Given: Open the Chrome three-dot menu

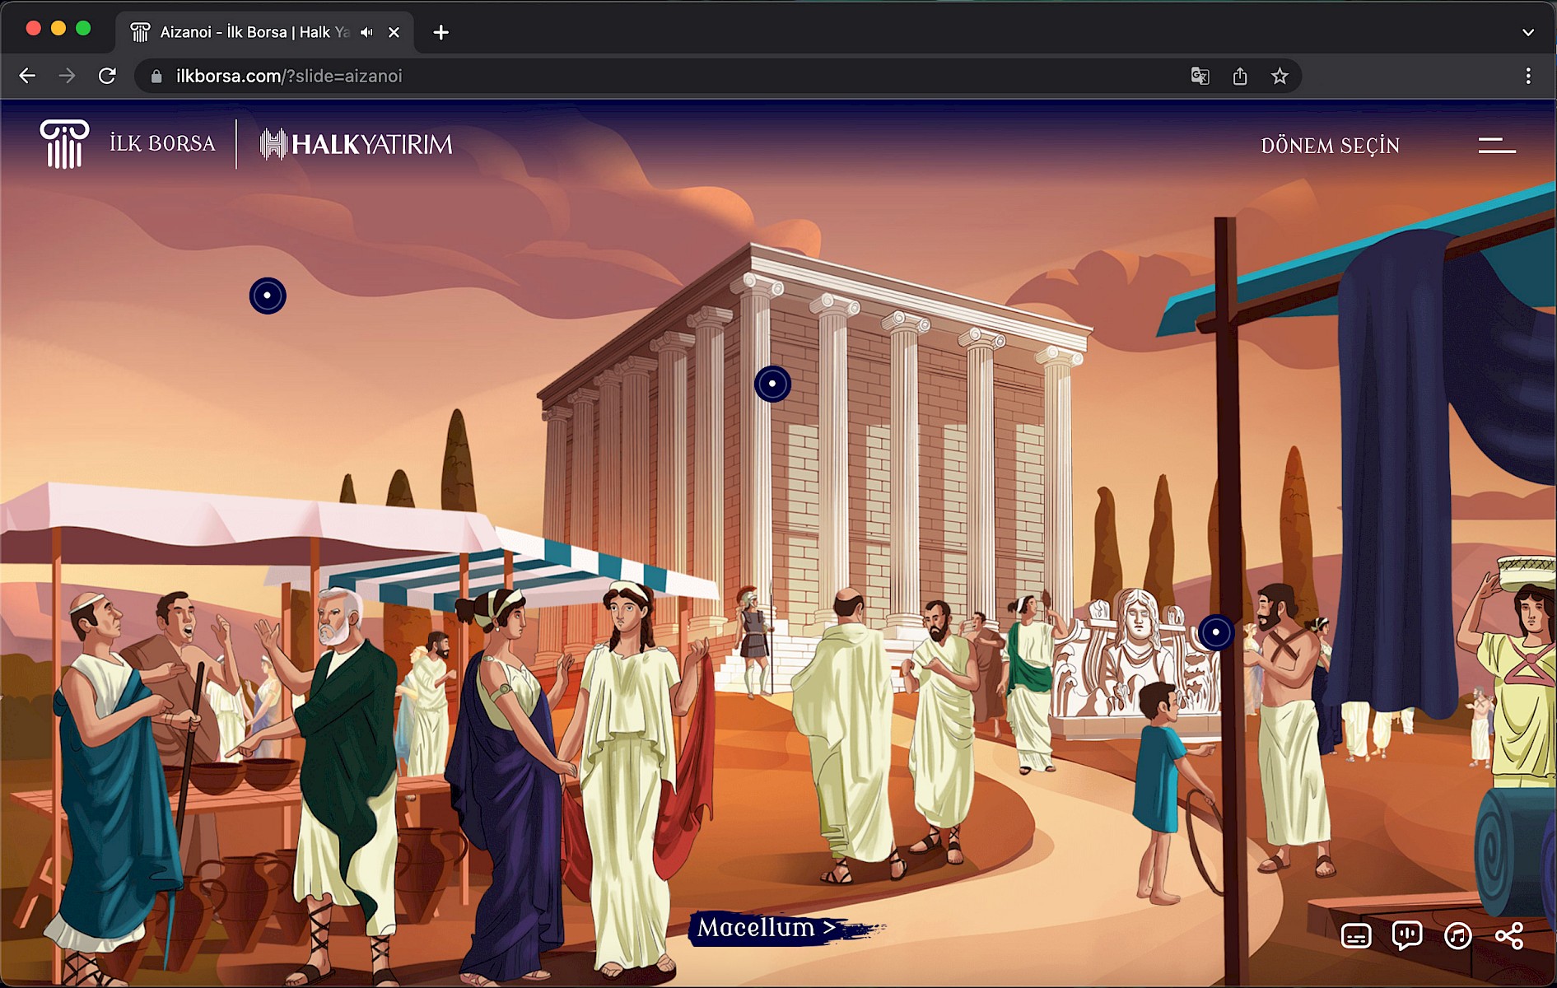Looking at the screenshot, I should 1527,77.
